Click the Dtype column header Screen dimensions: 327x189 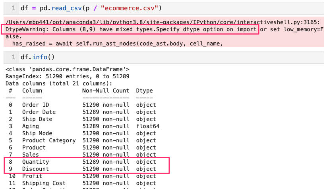(x=144, y=91)
